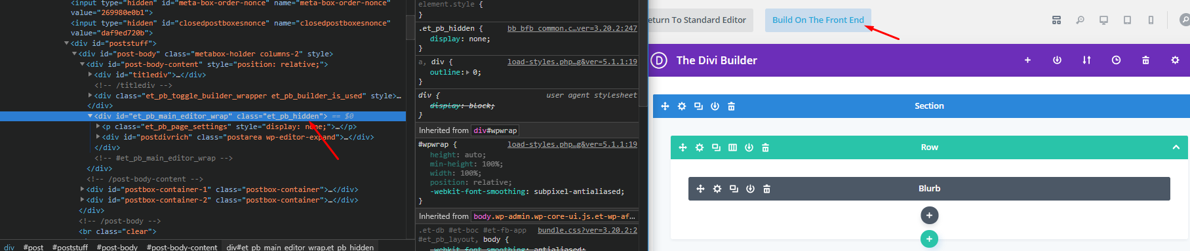Select the desktop view icon
The image size is (1190, 251).
coord(1103,20)
